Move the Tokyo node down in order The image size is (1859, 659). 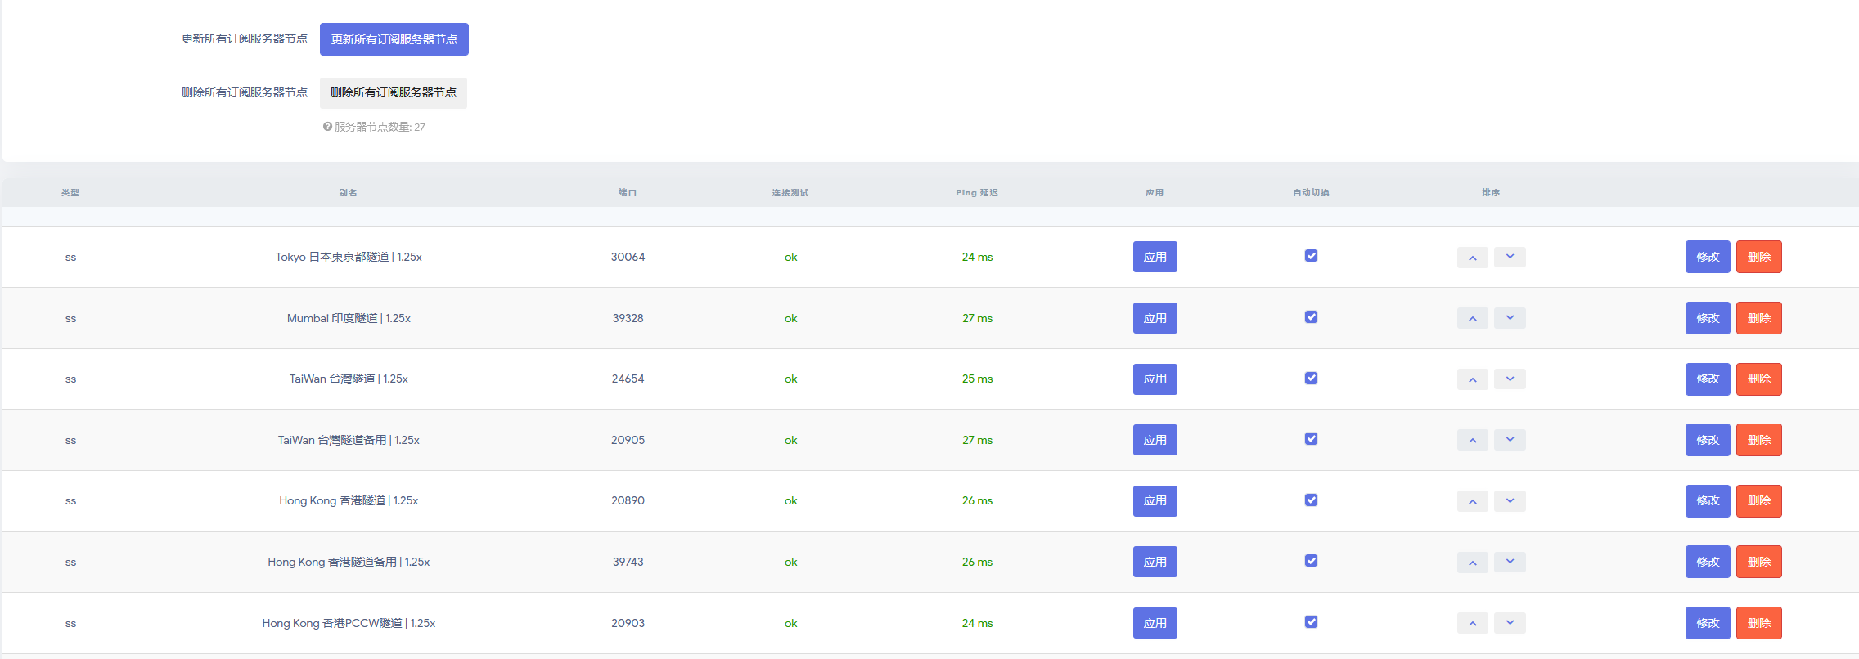click(1510, 258)
